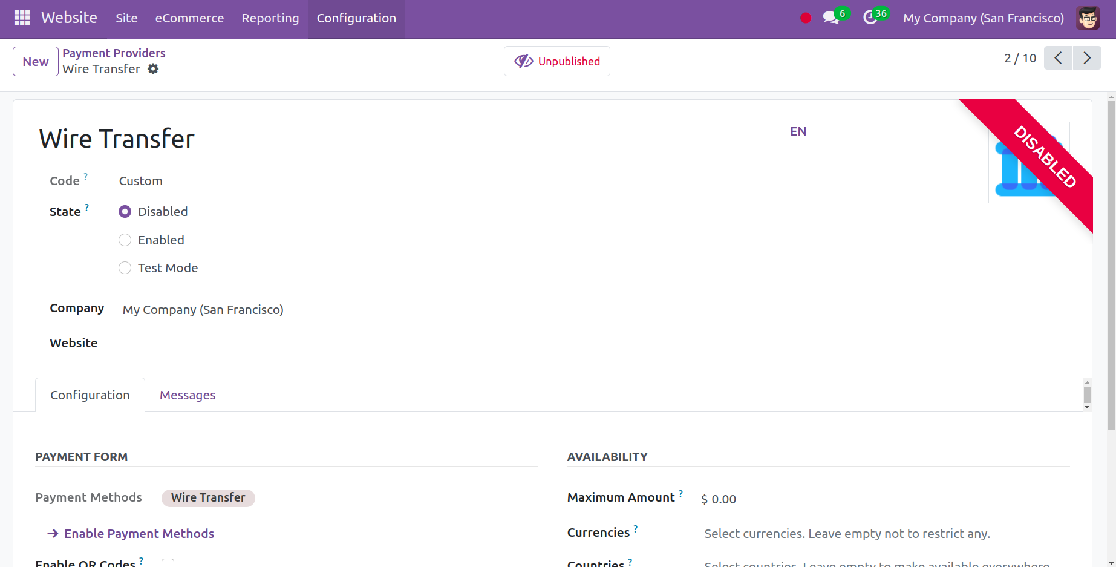The image size is (1116, 567).
Task: Open the Currencies selection field
Action: click(x=886, y=534)
